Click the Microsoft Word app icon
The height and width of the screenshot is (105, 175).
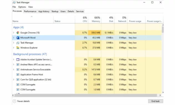[18, 38]
